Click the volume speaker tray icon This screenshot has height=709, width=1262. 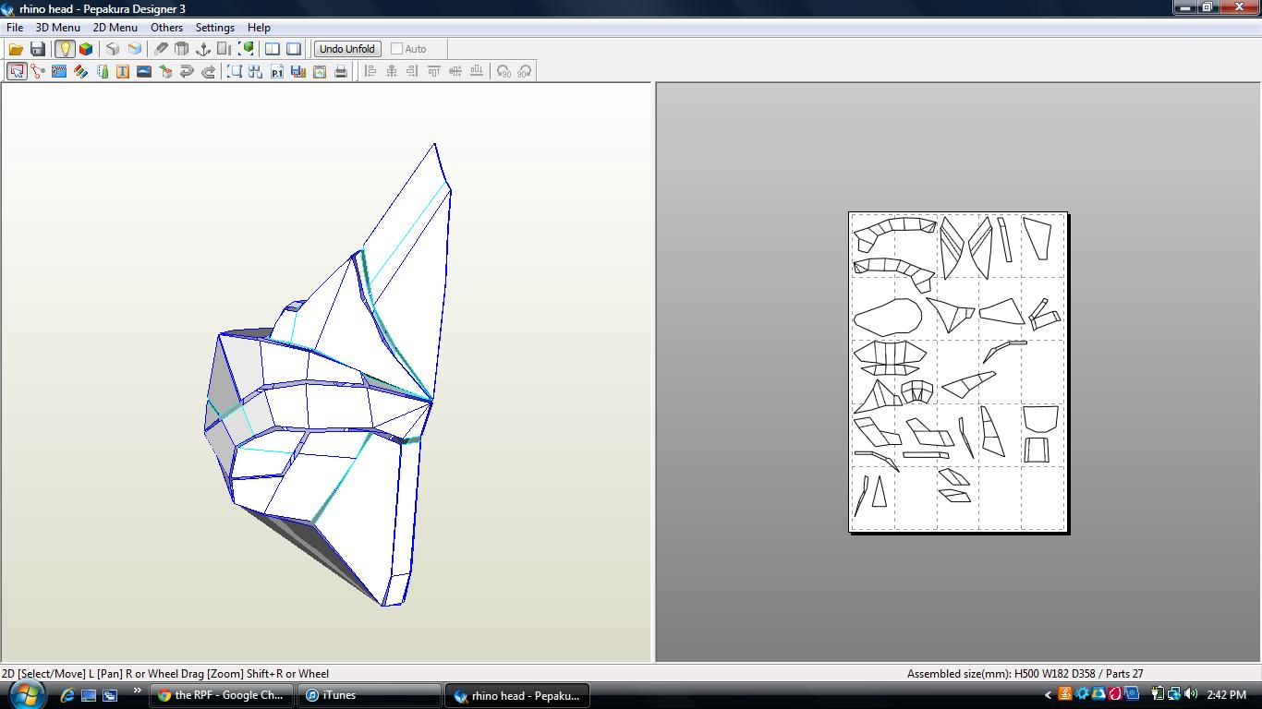click(x=1191, y=694)
